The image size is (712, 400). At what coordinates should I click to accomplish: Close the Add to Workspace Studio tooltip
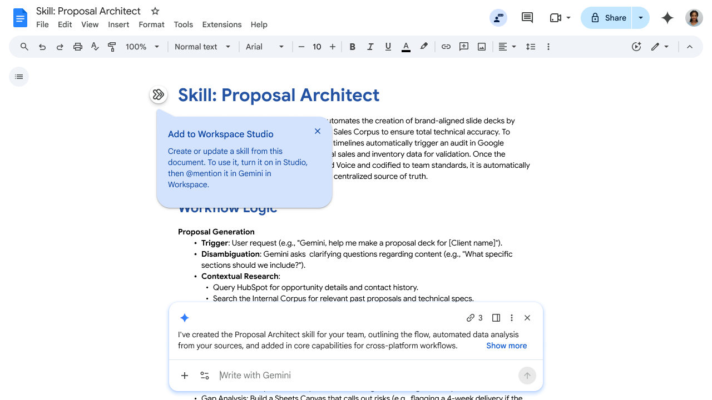(x=318, y=131)
